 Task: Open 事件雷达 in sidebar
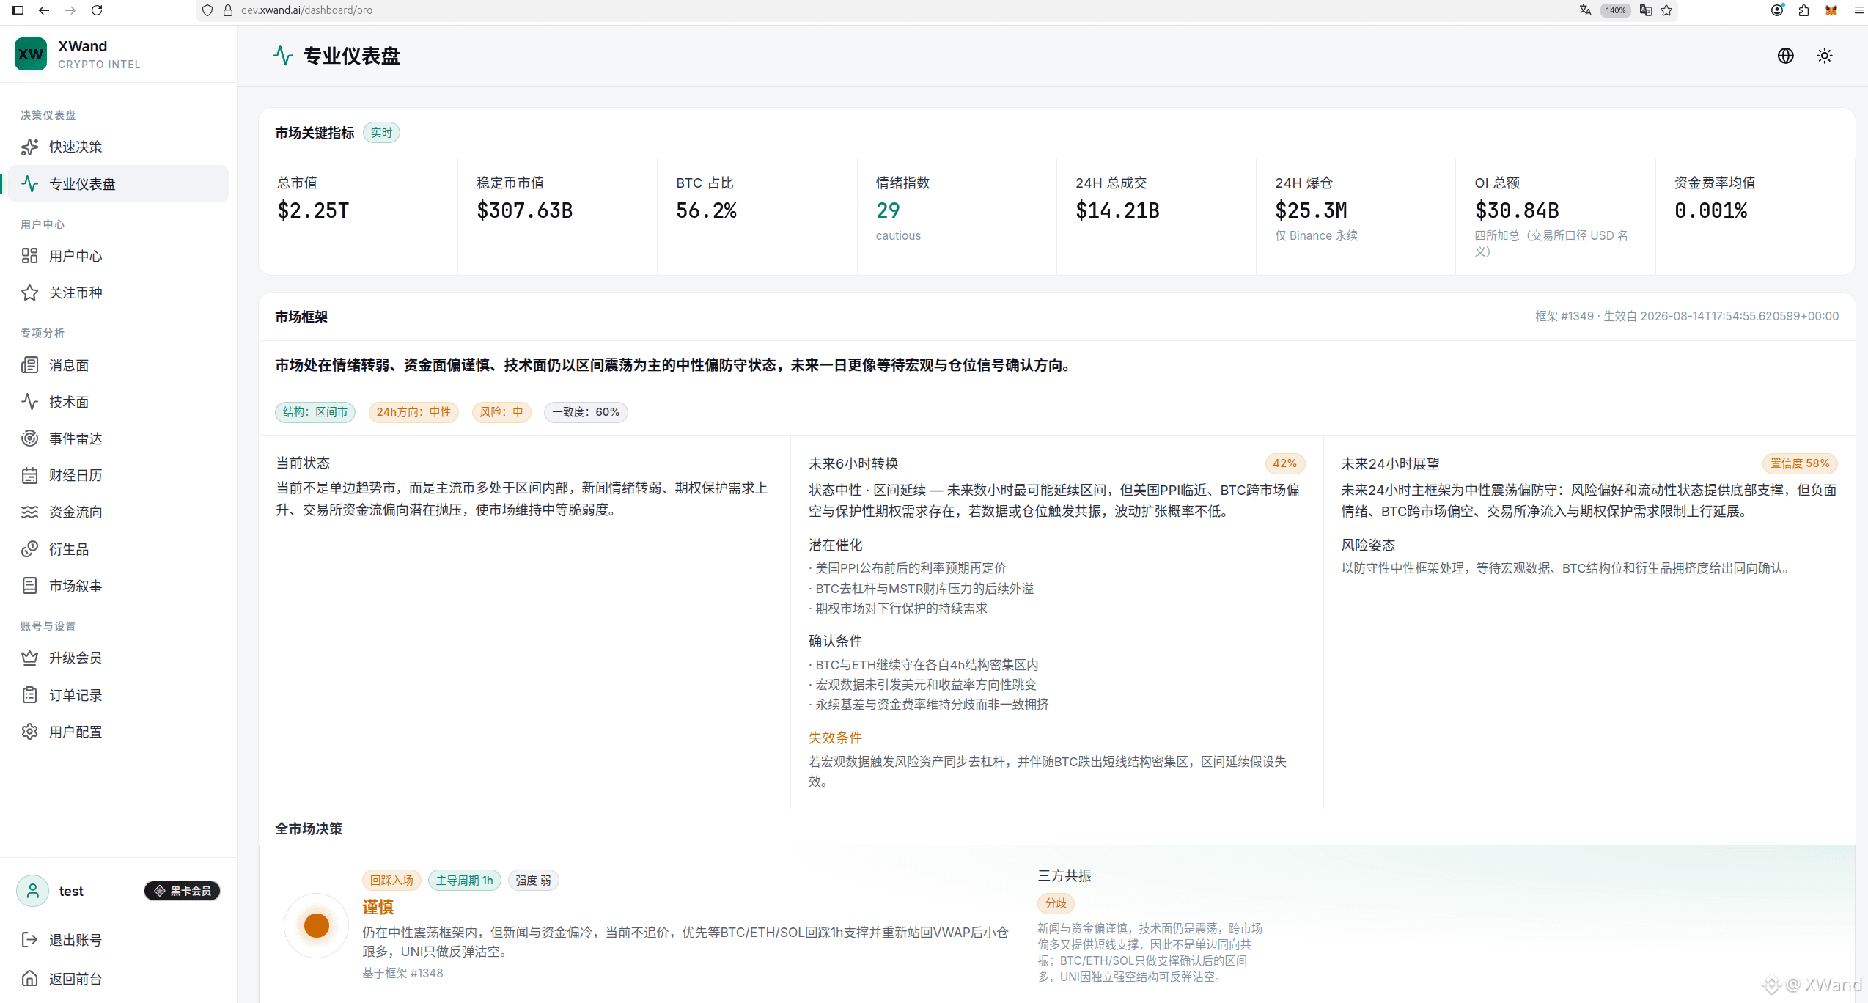117,438
